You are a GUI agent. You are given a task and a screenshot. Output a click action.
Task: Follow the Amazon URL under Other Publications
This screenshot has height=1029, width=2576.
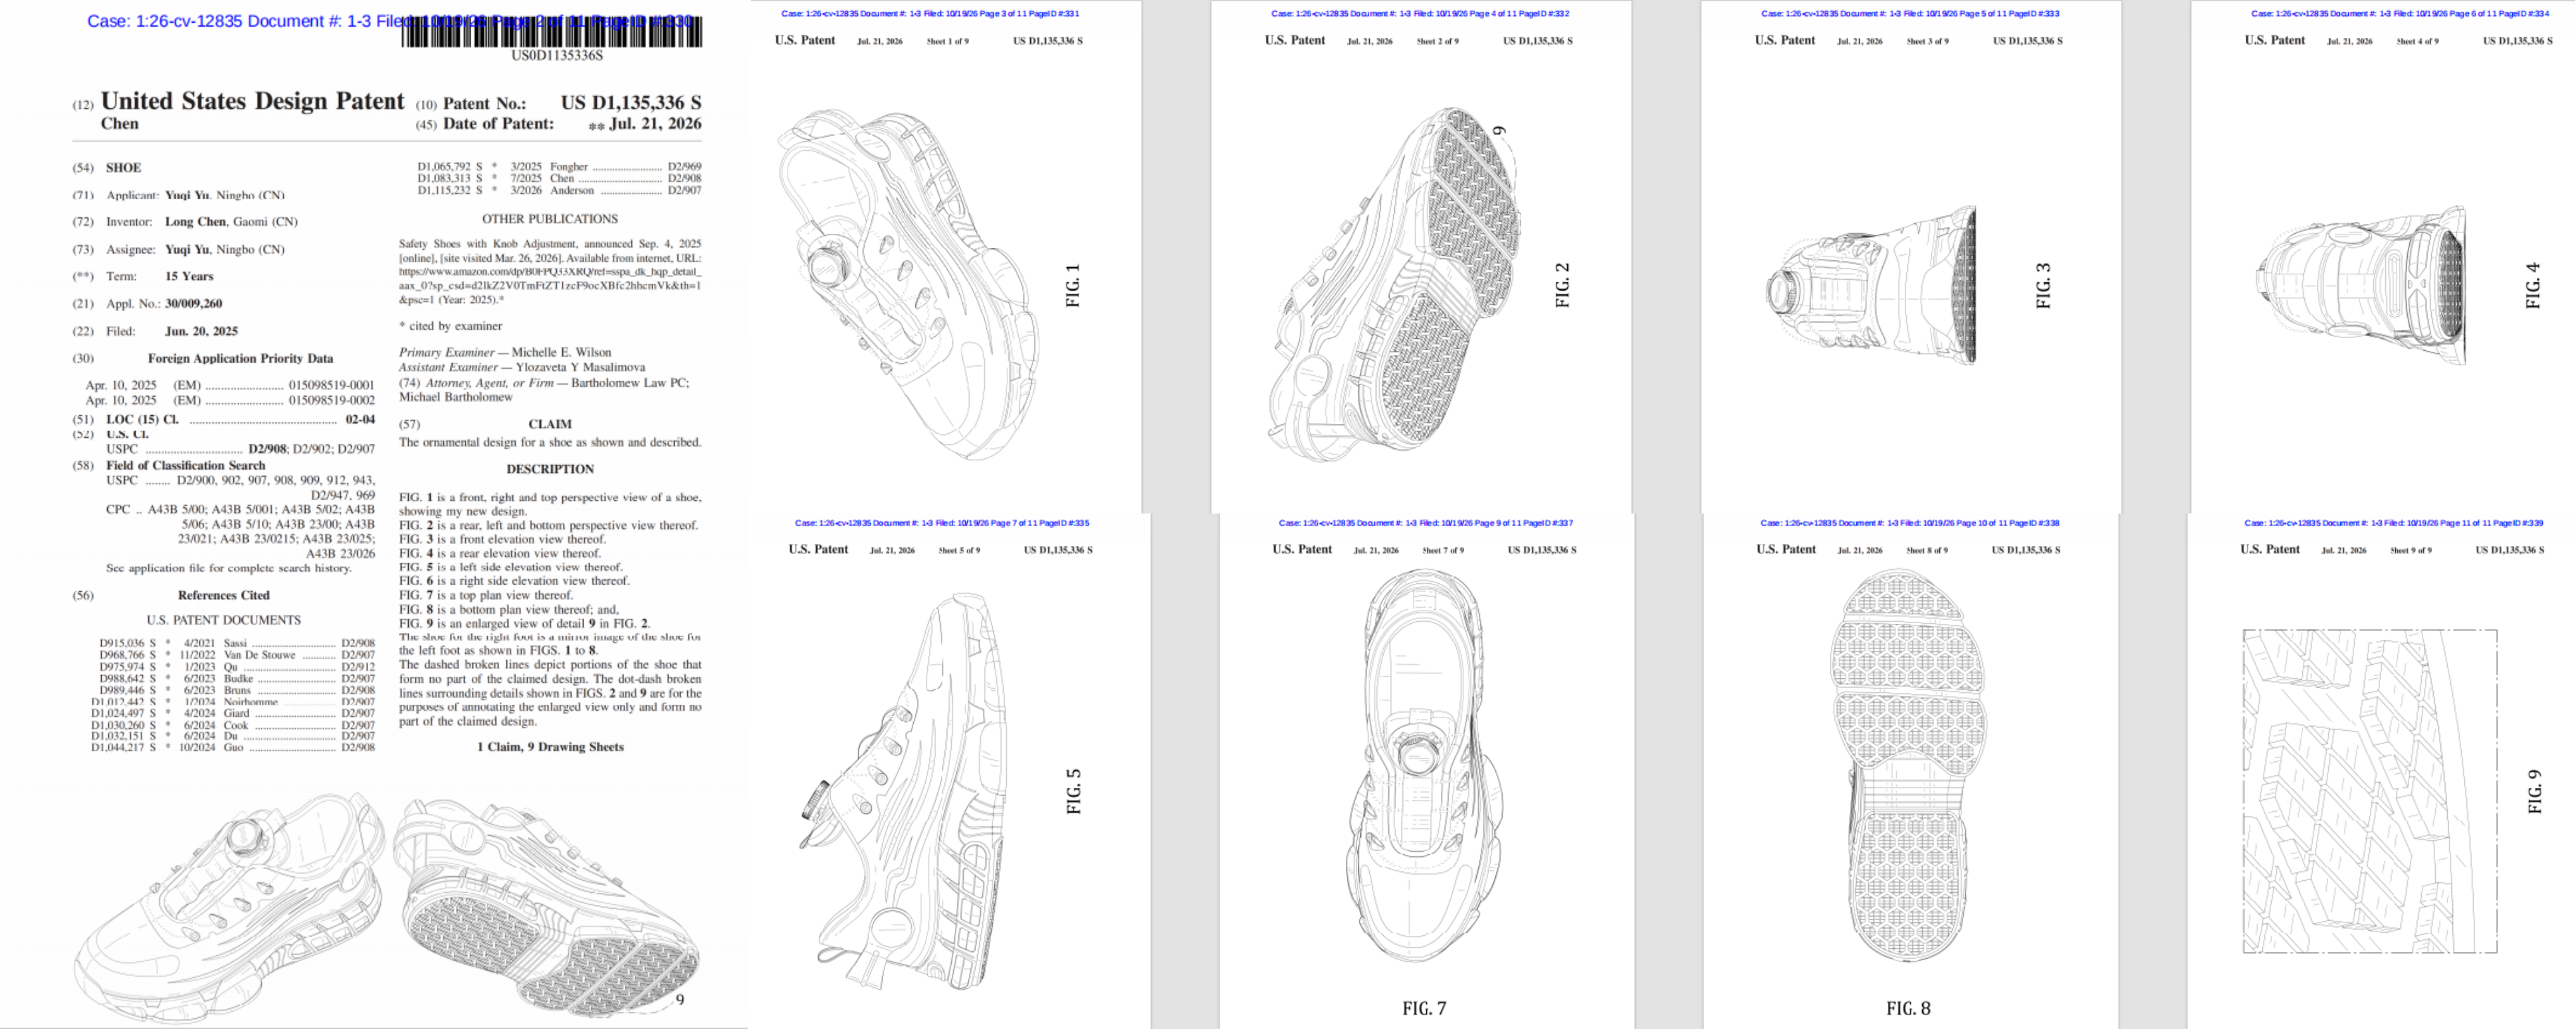coord(550,278)
